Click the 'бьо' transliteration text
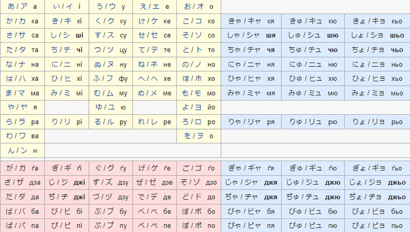The height and width of the screenshot is (232, 410). tap(397, 211)
